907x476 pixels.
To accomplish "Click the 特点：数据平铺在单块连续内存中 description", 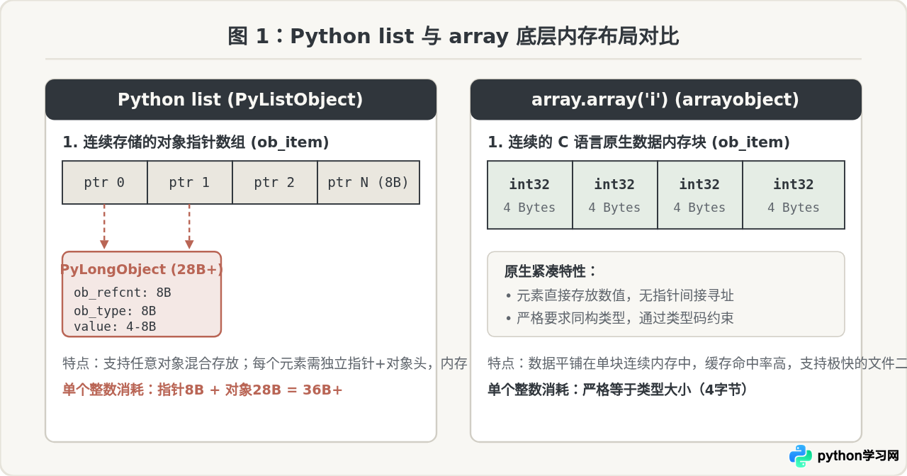I will [x=697, y=363].
